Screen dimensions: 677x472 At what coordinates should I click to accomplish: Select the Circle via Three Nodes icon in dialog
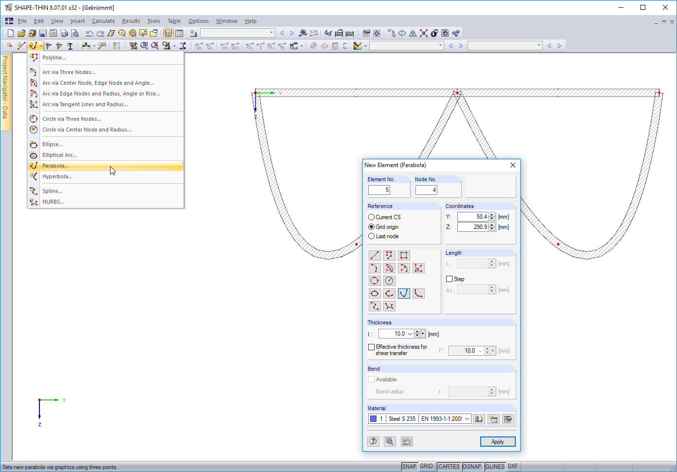coord(375,281)
